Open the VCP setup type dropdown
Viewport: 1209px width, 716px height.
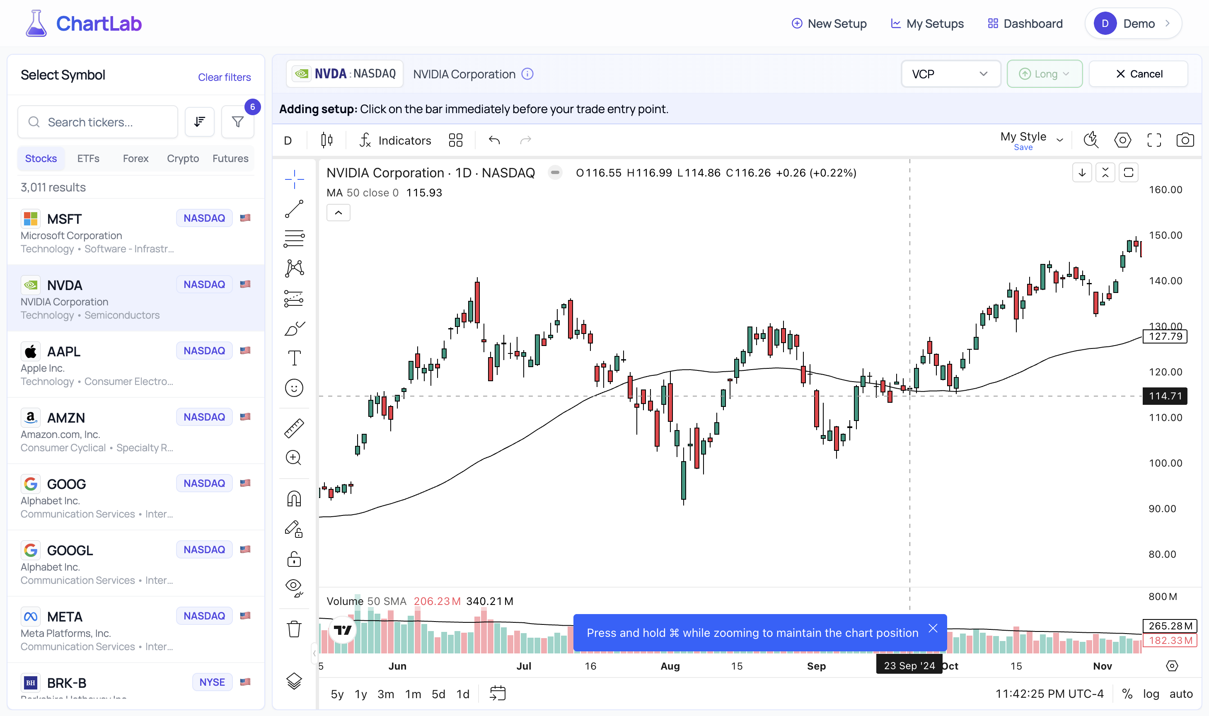pos(951,74)
